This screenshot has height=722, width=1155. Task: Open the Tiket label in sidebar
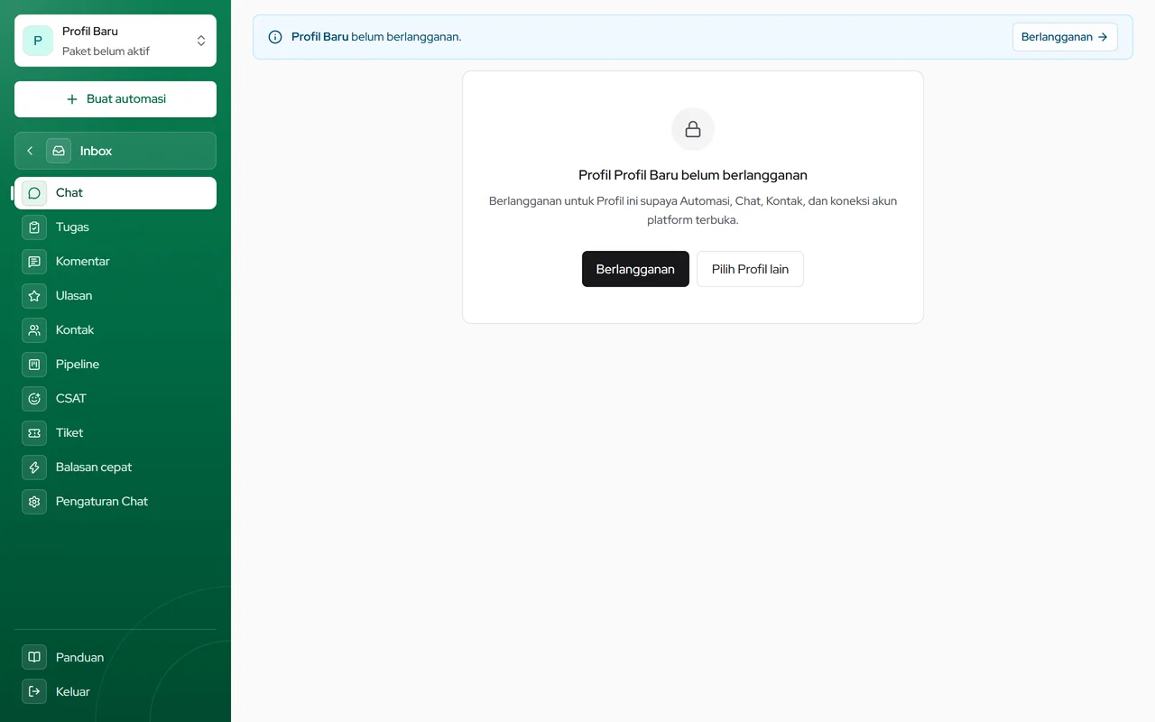point(69,433)
